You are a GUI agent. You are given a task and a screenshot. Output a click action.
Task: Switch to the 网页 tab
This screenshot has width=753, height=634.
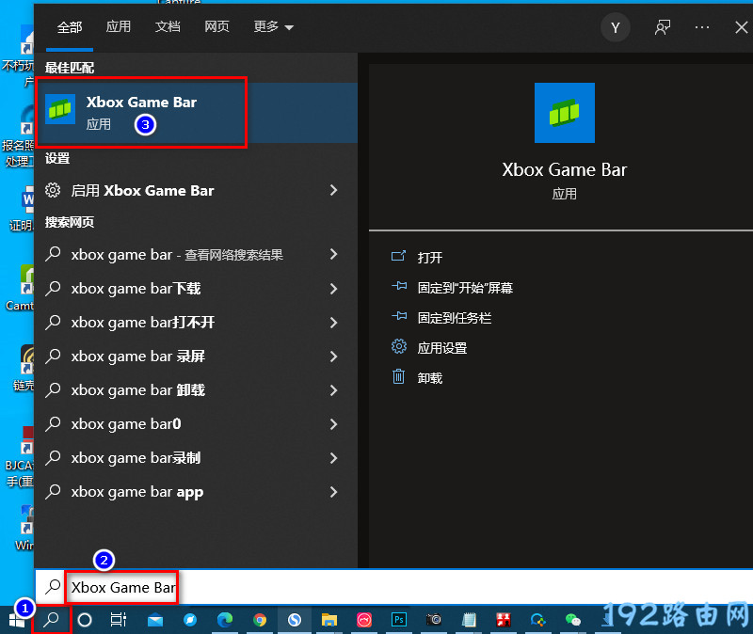(x=216, y=27)
